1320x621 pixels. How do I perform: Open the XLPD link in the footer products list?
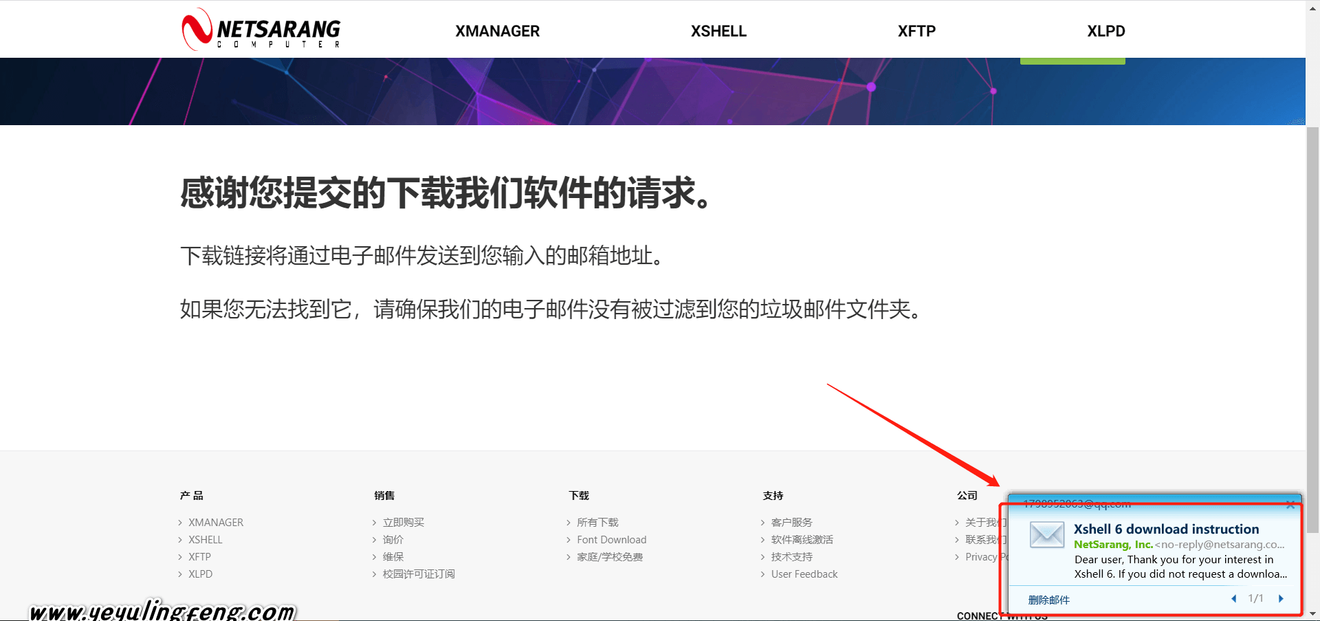click(x=201, y=574)
